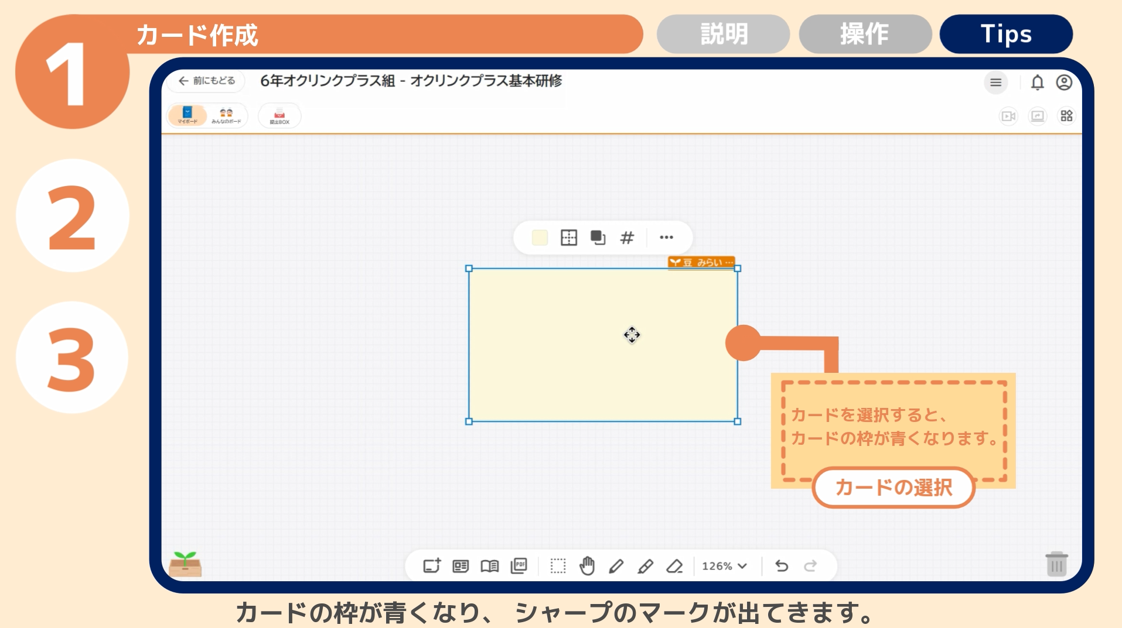Click the undo arrow
1122x628 pixels.
click(x=782, y=566)
